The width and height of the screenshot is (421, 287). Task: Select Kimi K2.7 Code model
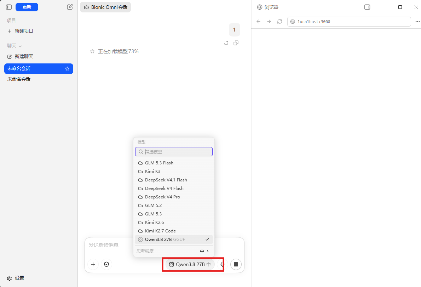pyautogui.click(x=174, y=231)
